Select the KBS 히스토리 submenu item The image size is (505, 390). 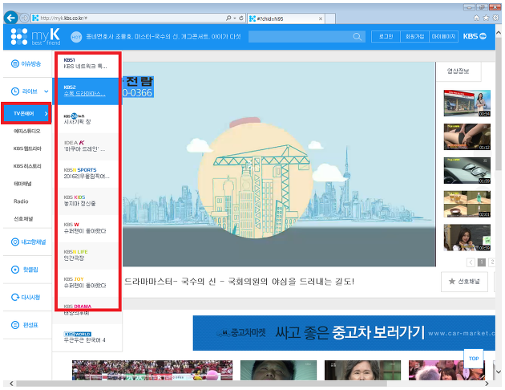(27, 166)
